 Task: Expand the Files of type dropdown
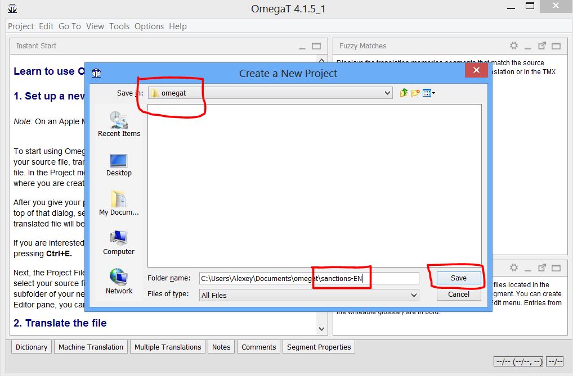tap(414, 295)
